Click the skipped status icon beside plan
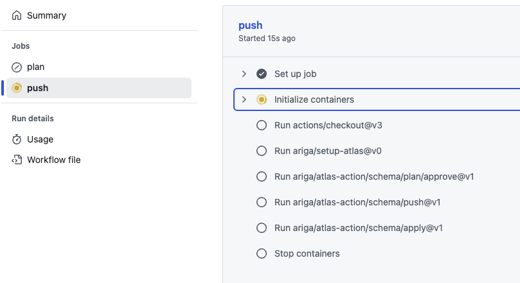This screenshot has width=520, height=283. coord(17,67)
